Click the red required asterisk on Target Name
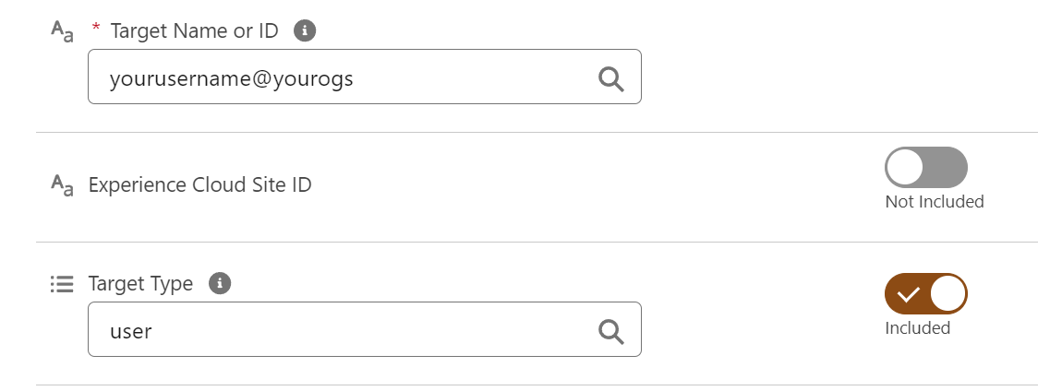Image resolution: width=1062 pixels, height=391 pixels. 96,30
